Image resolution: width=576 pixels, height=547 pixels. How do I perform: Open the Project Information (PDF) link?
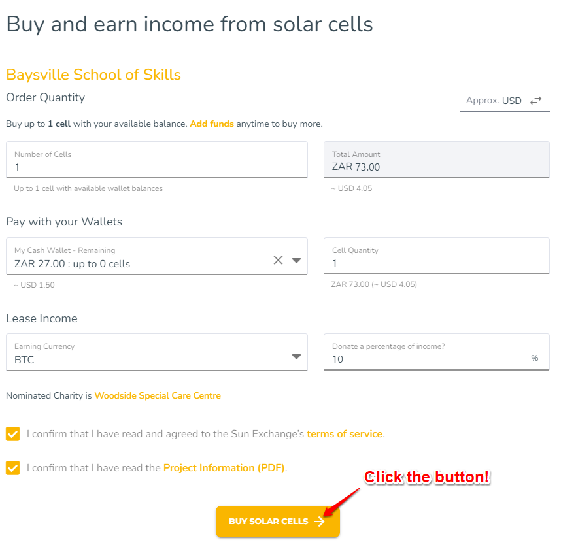click(x=224, y=468)
